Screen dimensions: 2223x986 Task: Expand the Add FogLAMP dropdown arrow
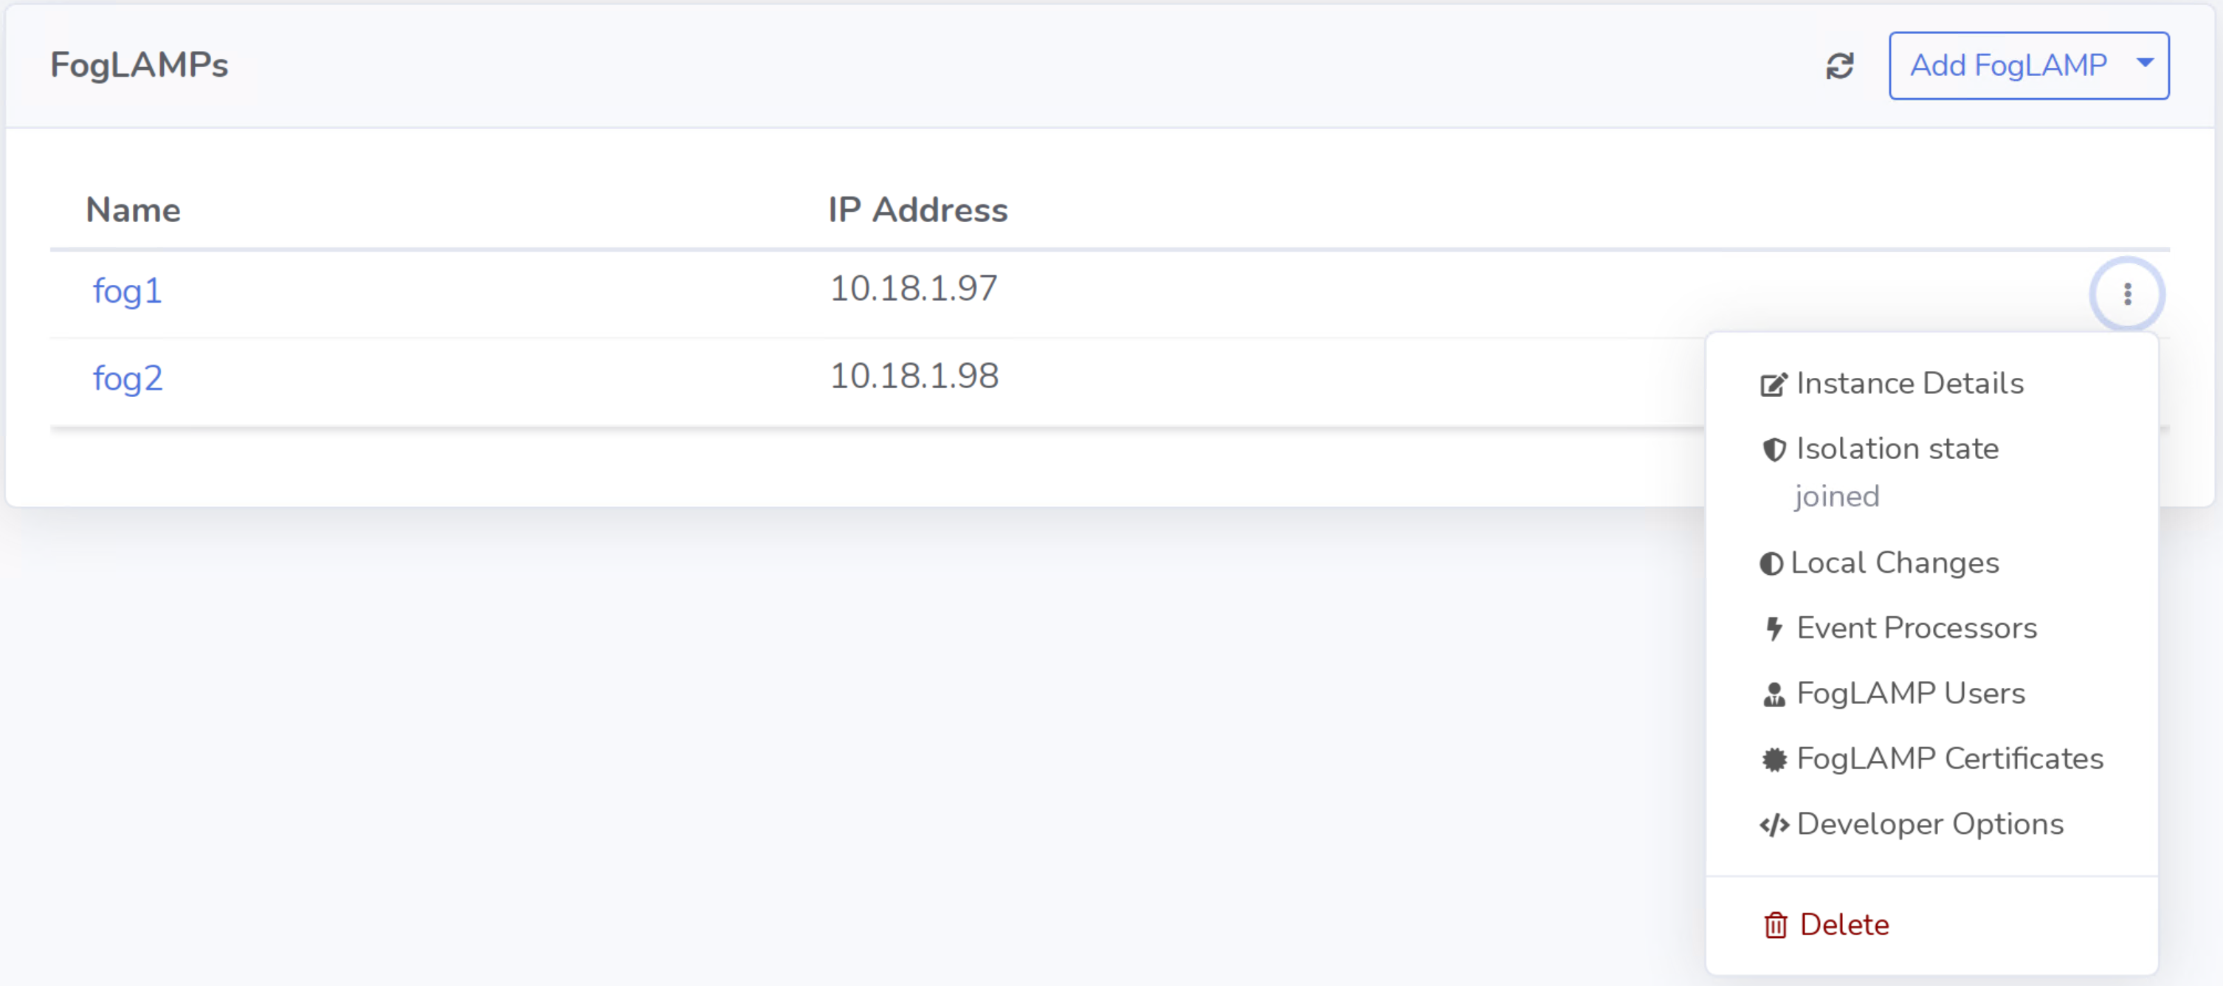tap(2145, 63)
